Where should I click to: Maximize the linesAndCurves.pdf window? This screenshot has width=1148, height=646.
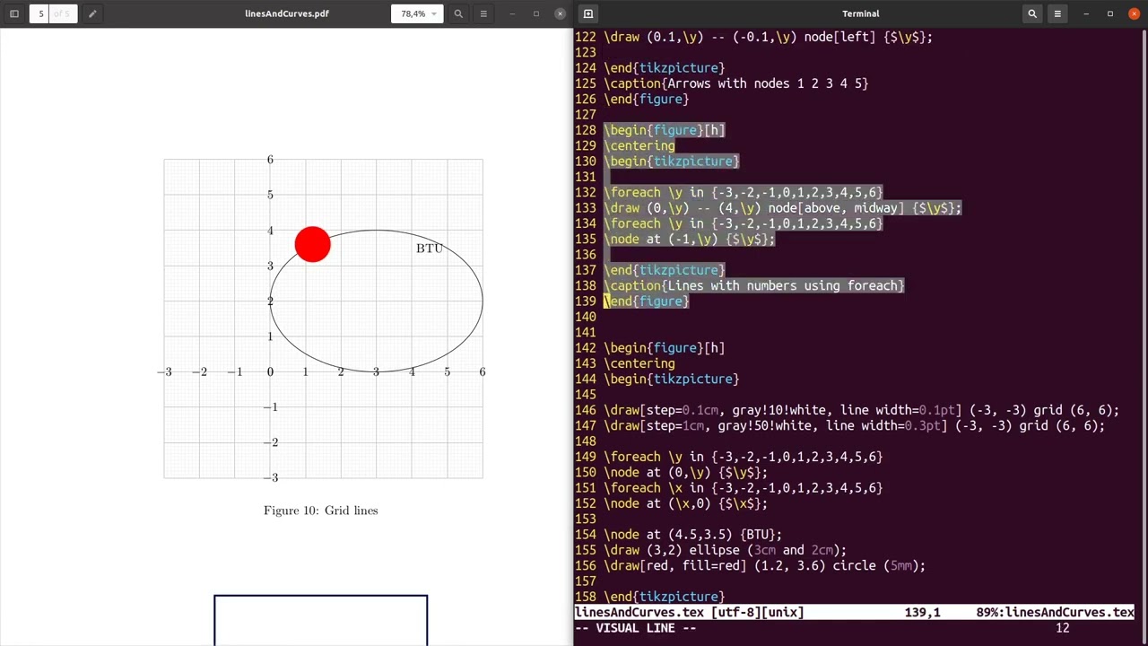click(x=536, y=13)
